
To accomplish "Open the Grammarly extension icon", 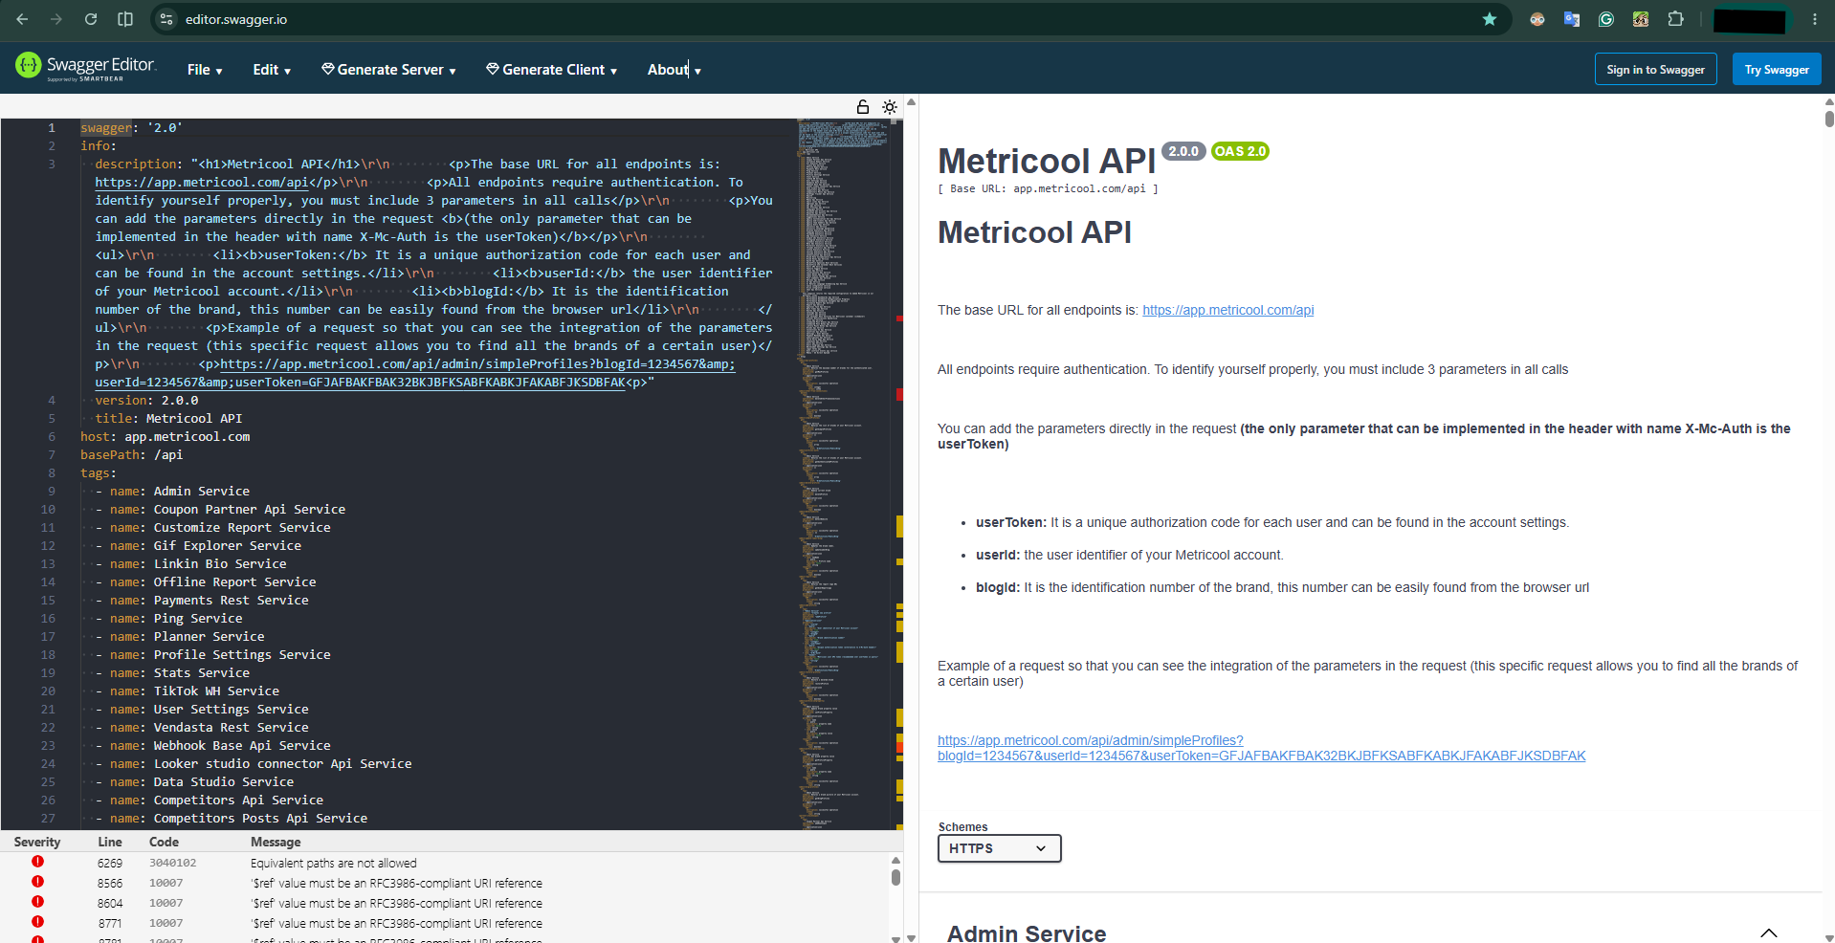I will (1606, 19).
